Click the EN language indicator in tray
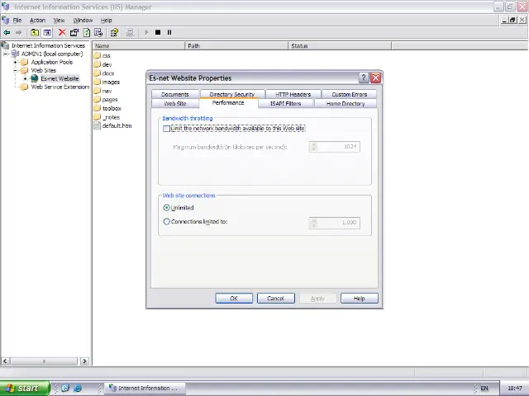529x396 pixels. [484, 389]
